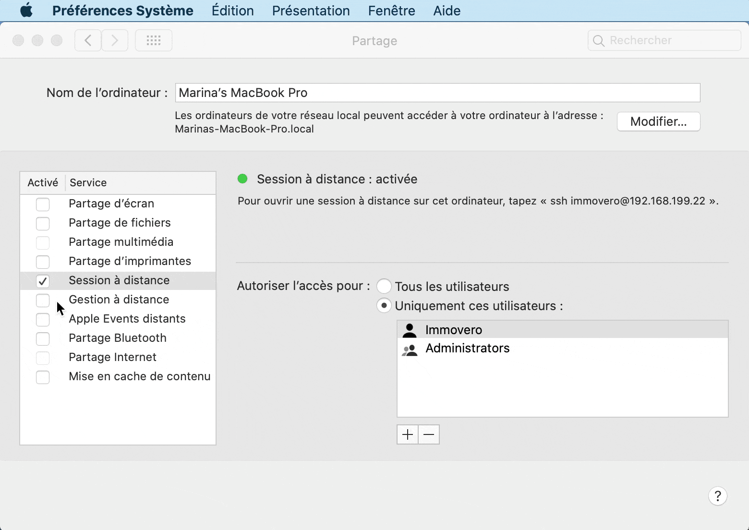Viewport: 749px width, 530px height.
Task: Select the Session à distance service row
Action: click(x=118, y=280)
